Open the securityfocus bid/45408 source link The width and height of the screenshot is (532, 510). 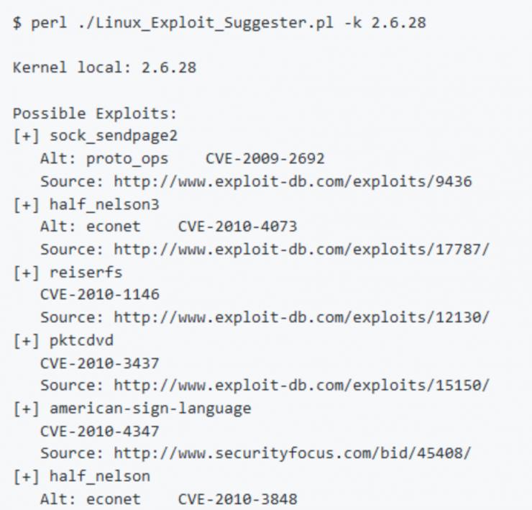(293, 453)
